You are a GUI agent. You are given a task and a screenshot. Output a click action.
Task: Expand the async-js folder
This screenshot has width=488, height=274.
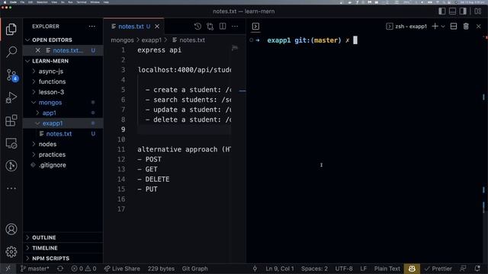pyautogui.click(x=63, y=72)
